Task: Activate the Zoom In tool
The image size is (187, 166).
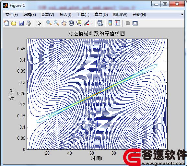Action: [x=49, y=23]
